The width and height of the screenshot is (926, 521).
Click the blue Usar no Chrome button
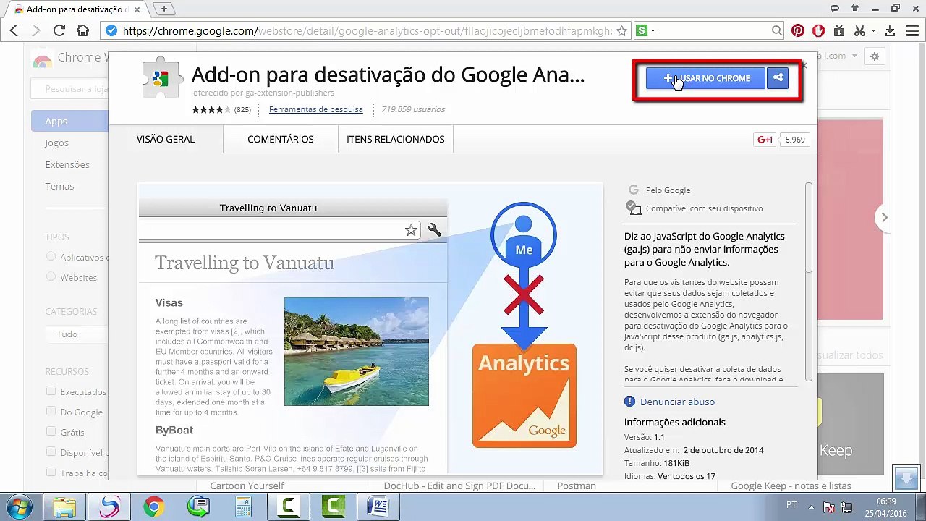(x=705, y=78)
